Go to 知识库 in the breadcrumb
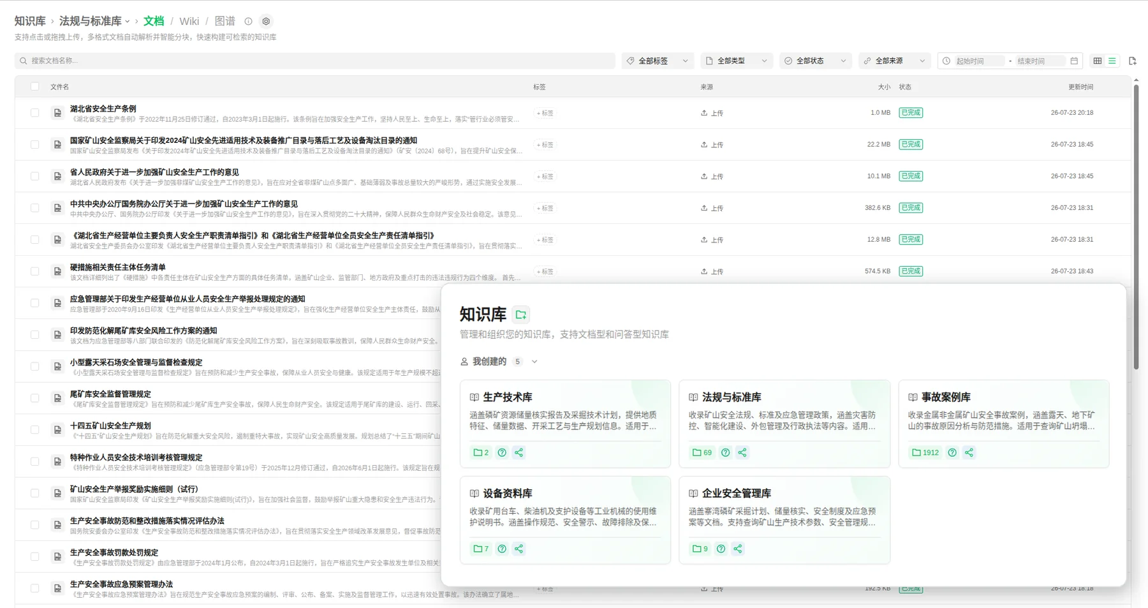The image size is (1148, 608). coord(30,21)
